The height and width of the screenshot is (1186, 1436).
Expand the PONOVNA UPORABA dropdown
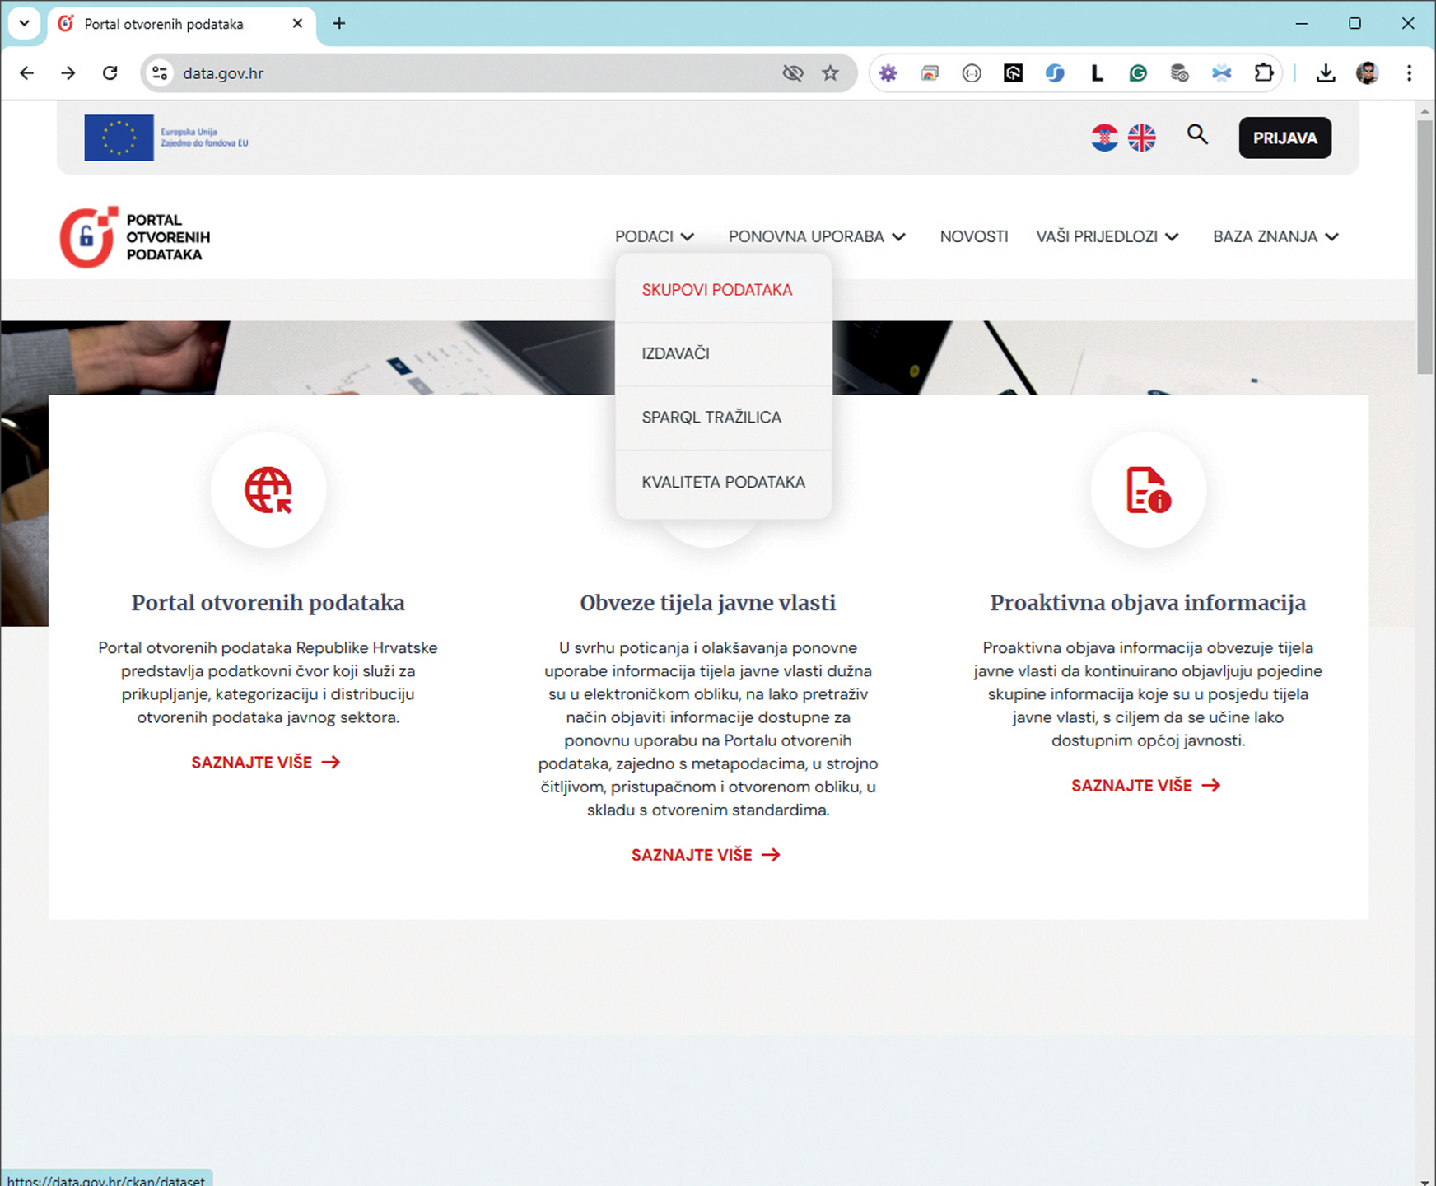point(817,237)
